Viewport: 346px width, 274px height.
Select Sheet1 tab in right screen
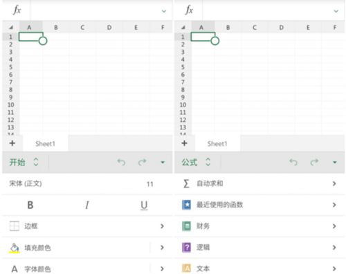(217, 144)
